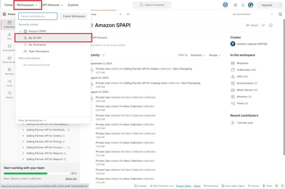Expand Selling Partner API for Notificati... collection
Viewport: 285px width, 189px height.
[x=23, y=130]
